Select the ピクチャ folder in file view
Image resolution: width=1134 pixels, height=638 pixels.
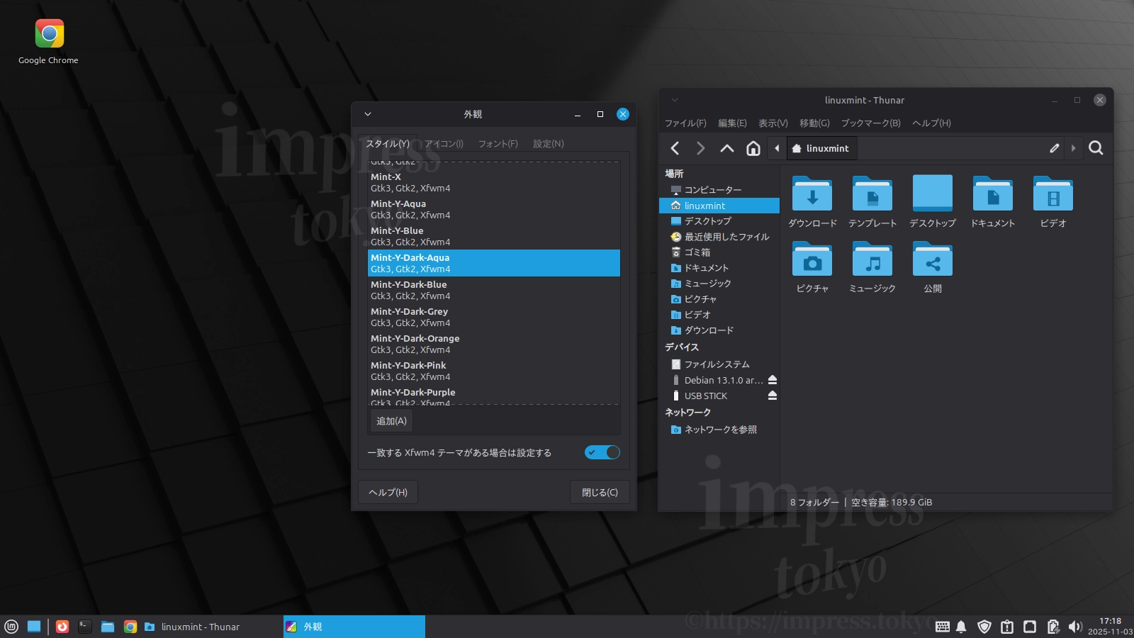(812, 267)
